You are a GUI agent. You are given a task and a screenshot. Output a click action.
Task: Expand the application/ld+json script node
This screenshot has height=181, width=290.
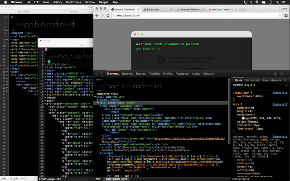101,144
